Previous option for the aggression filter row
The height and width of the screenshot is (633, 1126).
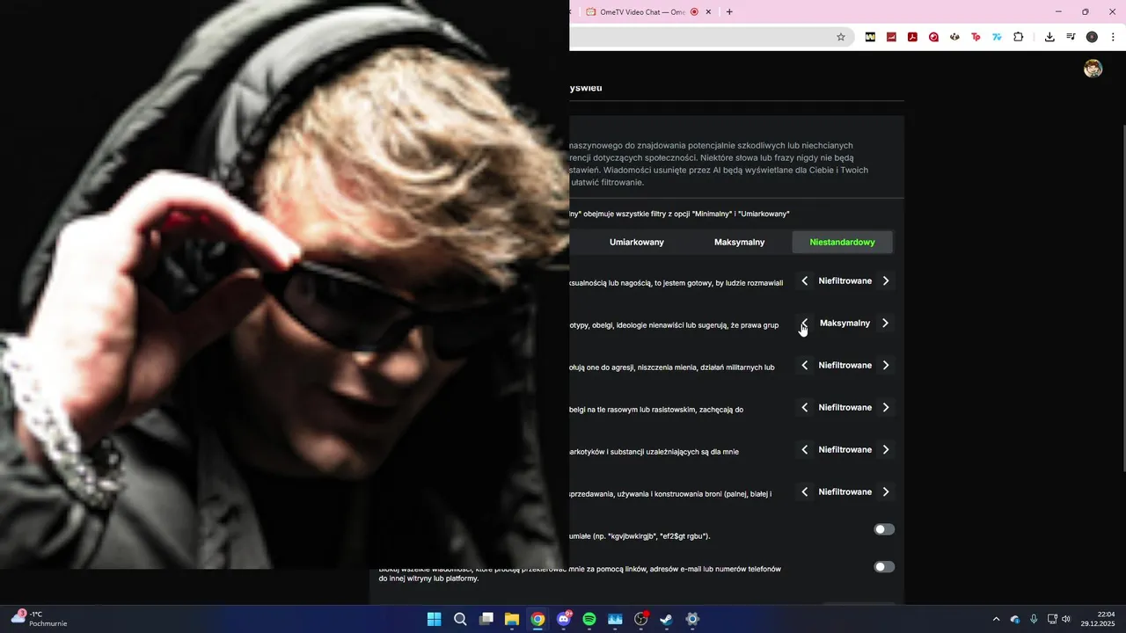[x=804, y=365]
